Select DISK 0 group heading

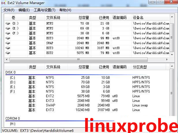click(x=11, y=72)
